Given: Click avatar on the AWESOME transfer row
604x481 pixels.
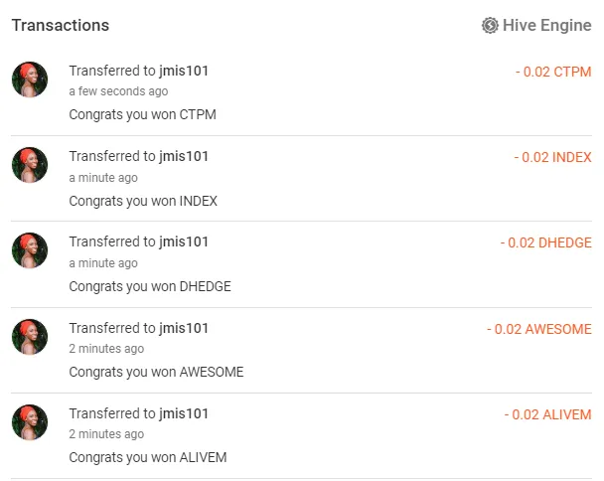Looking at the screenshot, I should click(x=30, y=337).
